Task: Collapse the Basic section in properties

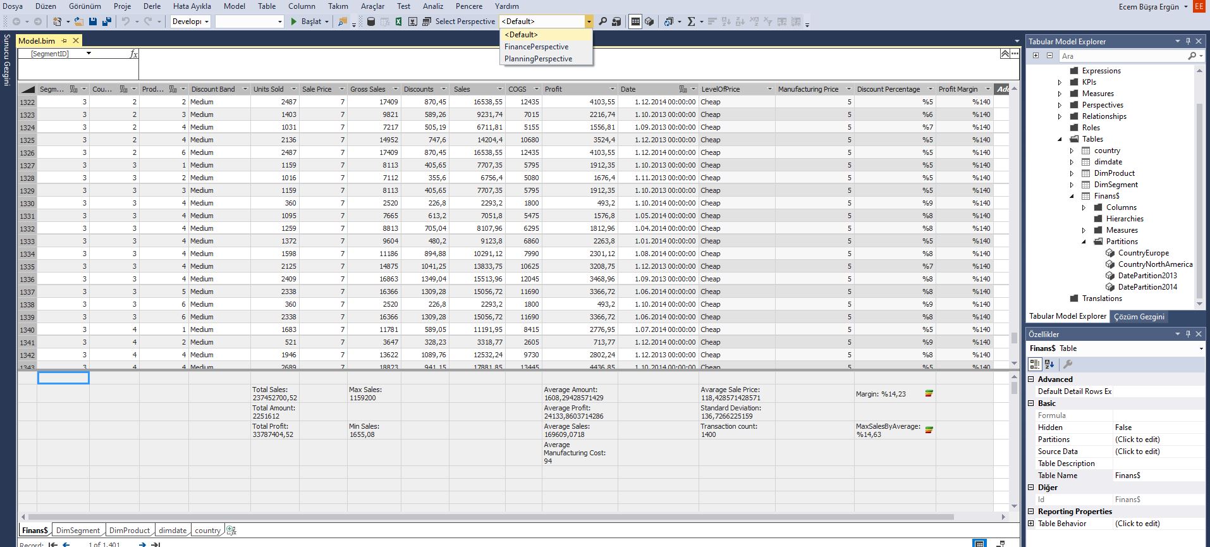Action: point(1031,403)
